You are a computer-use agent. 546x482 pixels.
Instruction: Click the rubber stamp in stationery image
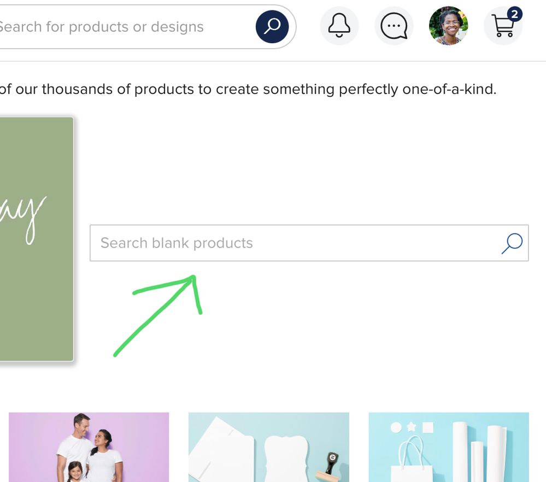(330, 462)
